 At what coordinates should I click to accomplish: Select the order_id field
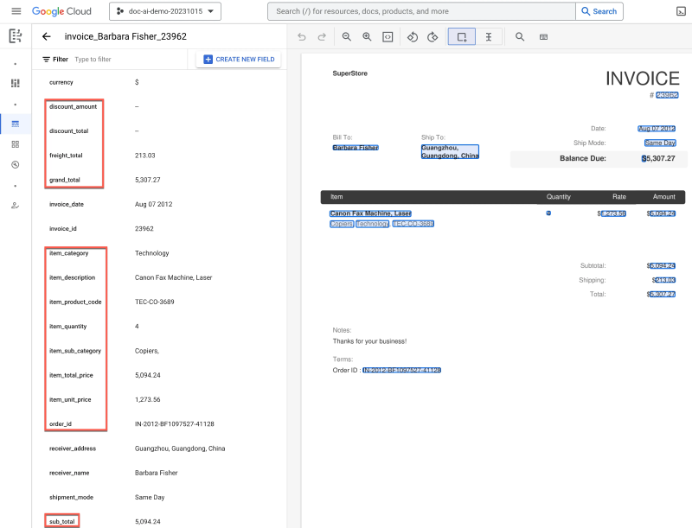[x=61, y=424]
